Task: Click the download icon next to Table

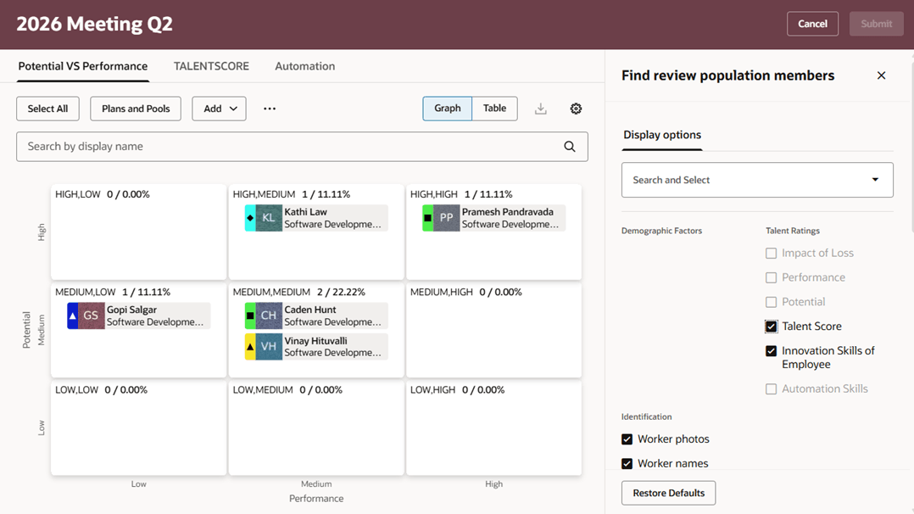Action: tap(541, 109)
